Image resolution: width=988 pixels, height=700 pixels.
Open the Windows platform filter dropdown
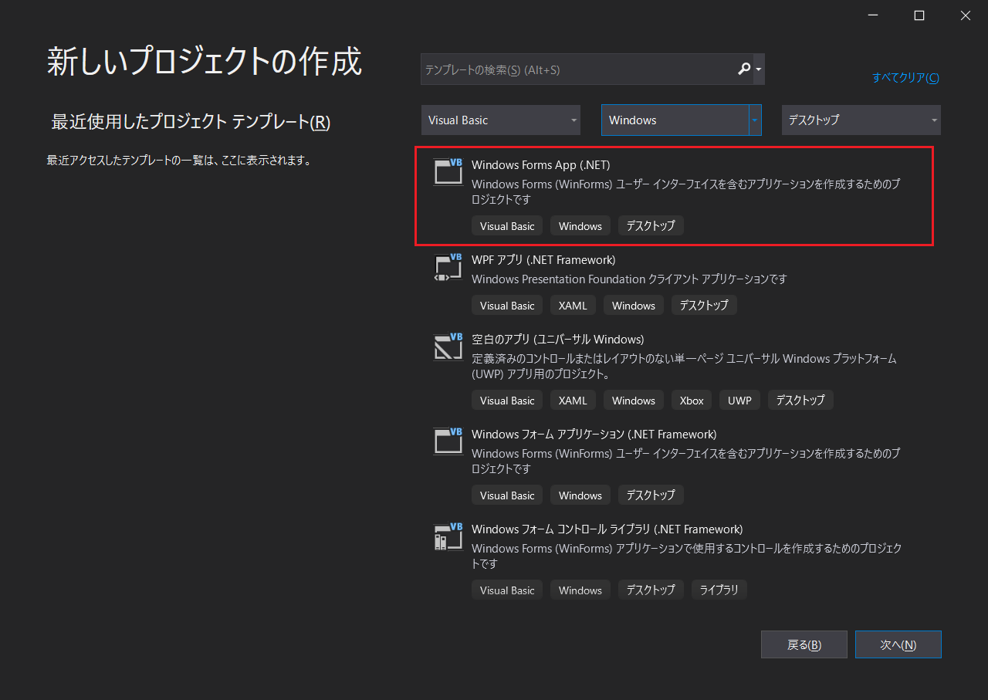coord(681,120)
